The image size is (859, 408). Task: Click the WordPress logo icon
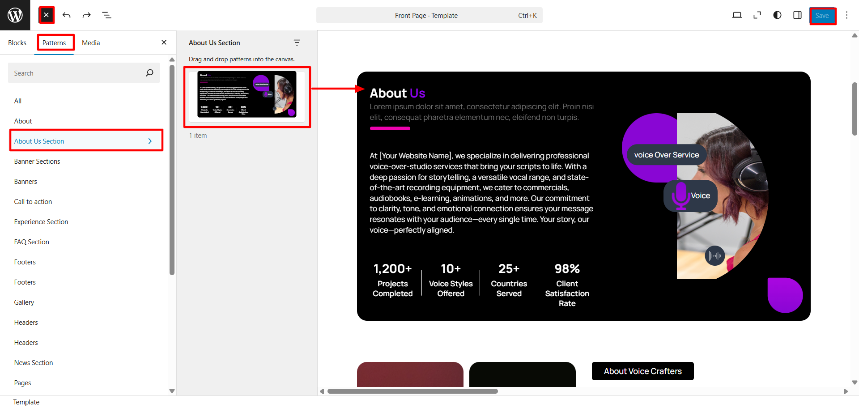click(x=15, y=15)
